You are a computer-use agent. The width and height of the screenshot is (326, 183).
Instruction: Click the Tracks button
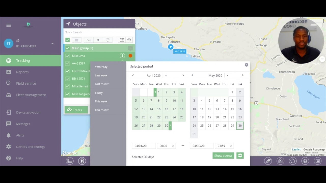pos(76,110)
